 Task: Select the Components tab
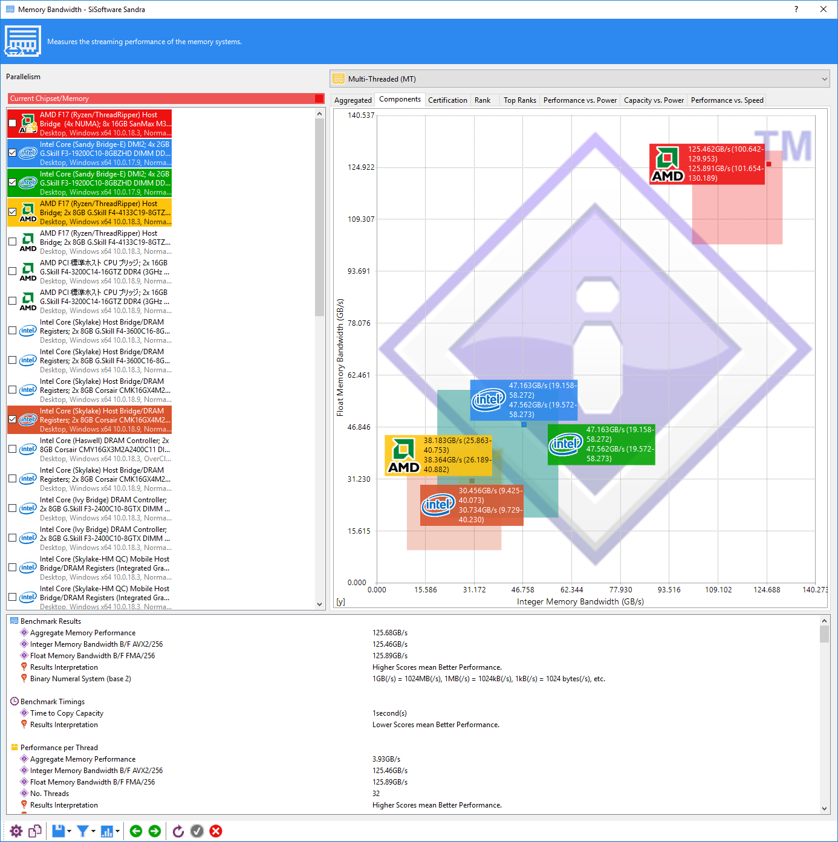(x=400, y=99)
